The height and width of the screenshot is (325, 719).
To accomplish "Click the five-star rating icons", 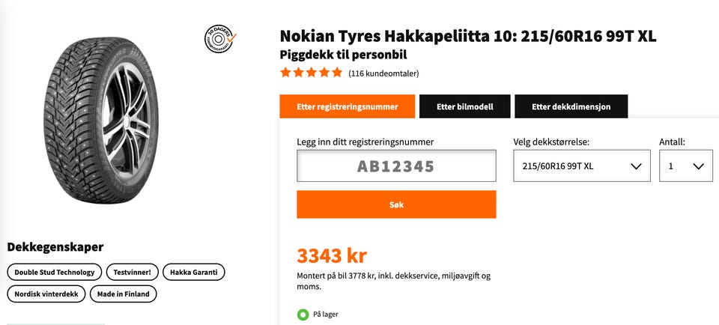I will point(312,73).
